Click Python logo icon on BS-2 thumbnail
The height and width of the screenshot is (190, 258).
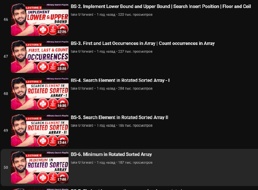pyautogui.click(x=43, y=30)
